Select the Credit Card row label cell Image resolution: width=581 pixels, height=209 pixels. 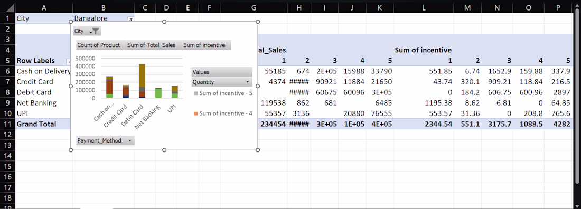pos(44,82)
